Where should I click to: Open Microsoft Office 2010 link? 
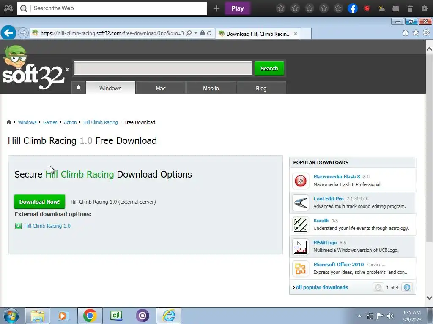(339, 265)
